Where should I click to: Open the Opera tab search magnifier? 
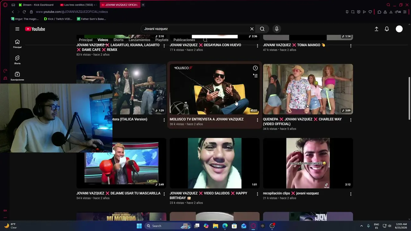(388, 5)
